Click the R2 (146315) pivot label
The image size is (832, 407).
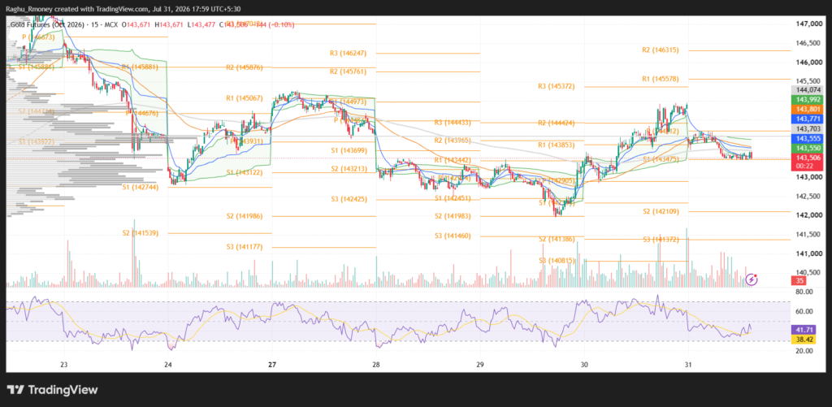(660, 50)
